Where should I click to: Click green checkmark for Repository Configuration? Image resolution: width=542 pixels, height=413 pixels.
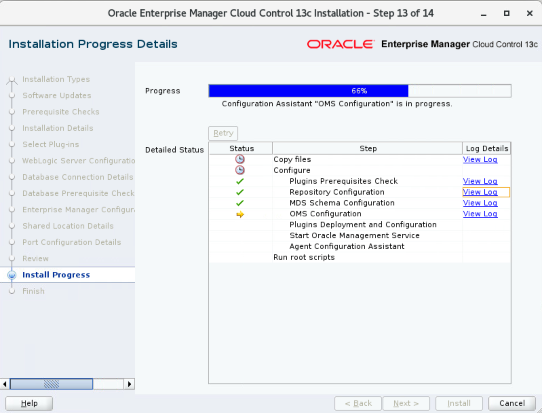tap(240, 192)
